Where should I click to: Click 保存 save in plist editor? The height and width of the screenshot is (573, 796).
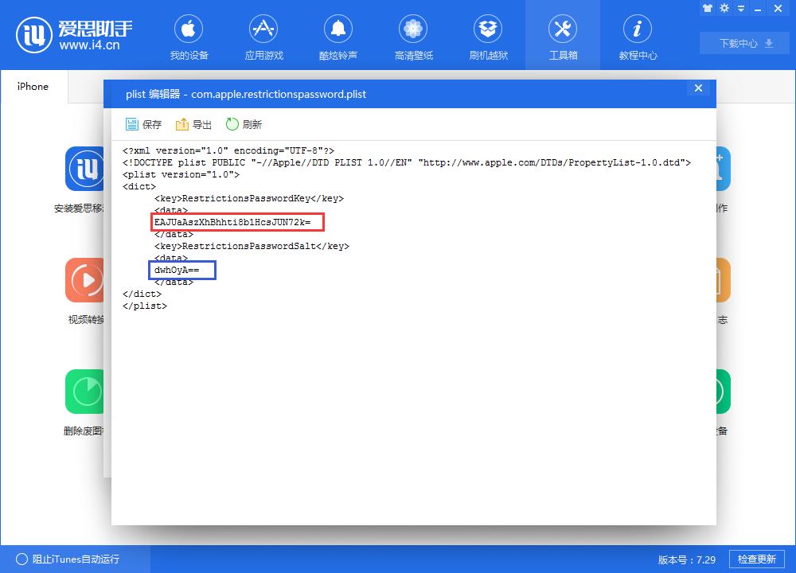tap(143, 124)
